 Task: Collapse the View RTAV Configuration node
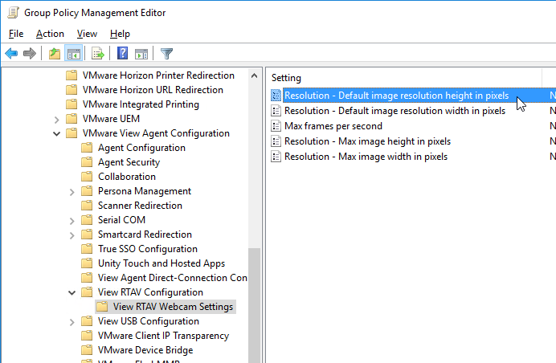tap(72, 293)
